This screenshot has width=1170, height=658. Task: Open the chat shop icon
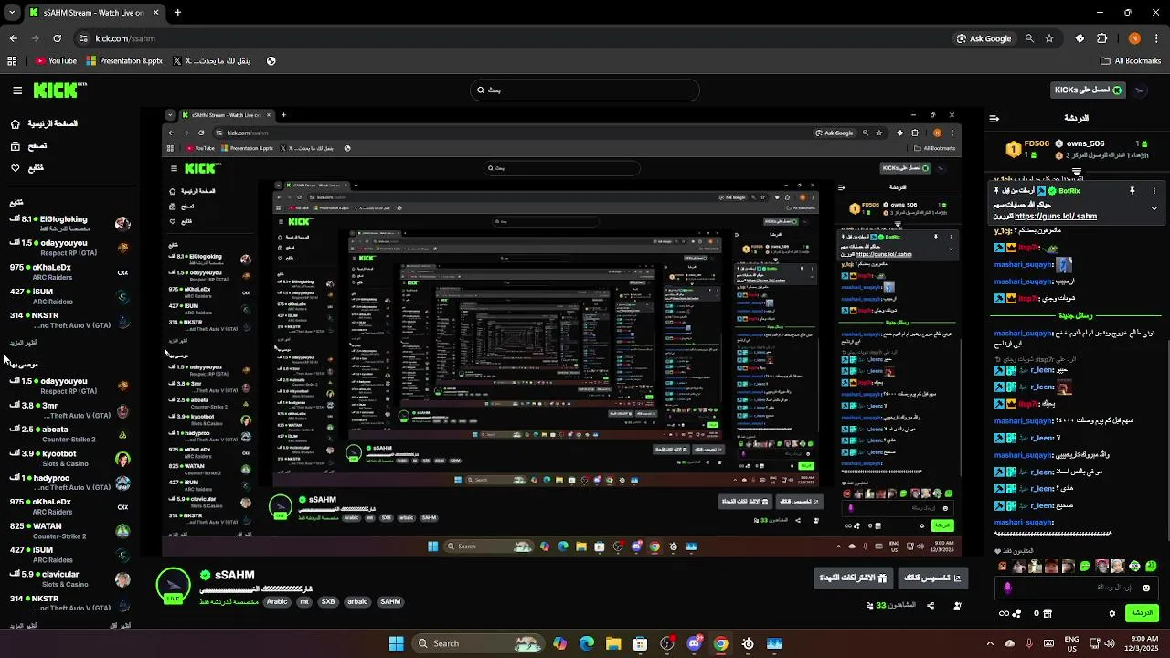click(1048, 613)
